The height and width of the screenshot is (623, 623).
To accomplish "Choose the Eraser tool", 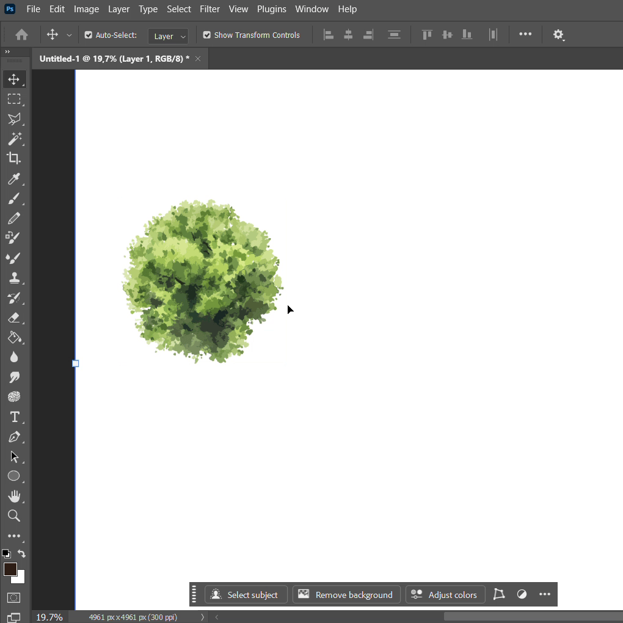I will coord(14,318).
